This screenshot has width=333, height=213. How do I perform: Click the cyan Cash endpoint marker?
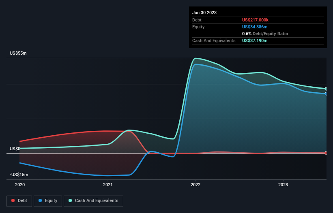tap(326, 89)
